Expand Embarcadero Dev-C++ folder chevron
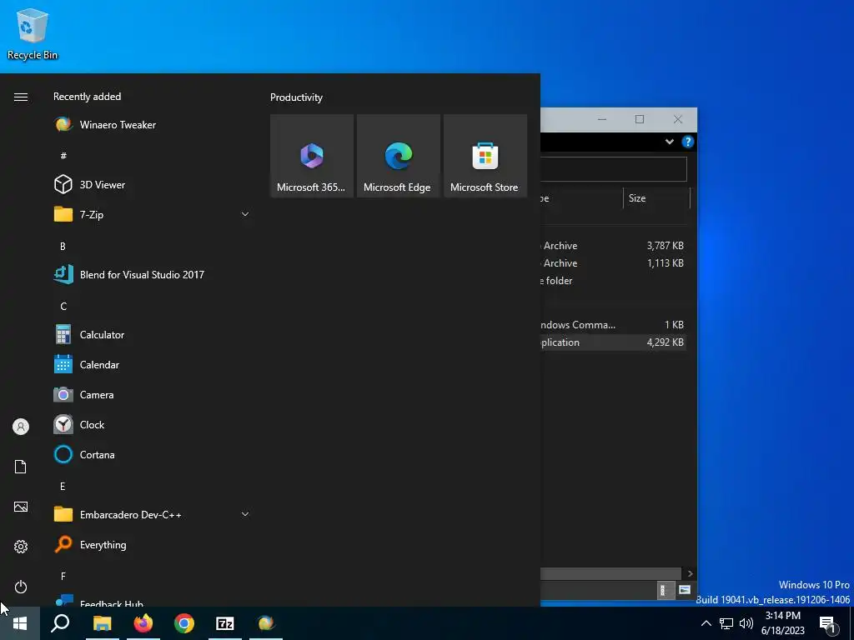This screenshot has height=640, width=854. (245, 514)
